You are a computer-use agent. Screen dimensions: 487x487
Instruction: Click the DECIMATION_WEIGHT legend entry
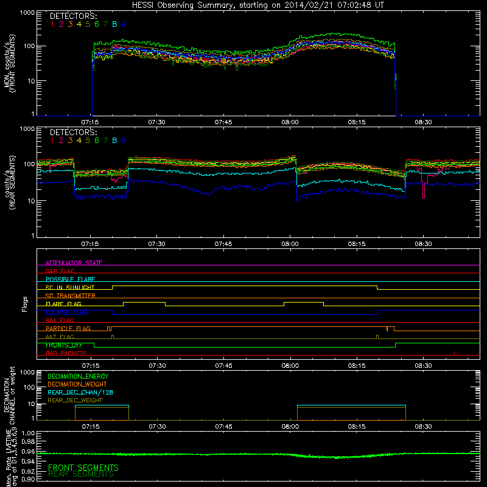(x=77, y=385)
